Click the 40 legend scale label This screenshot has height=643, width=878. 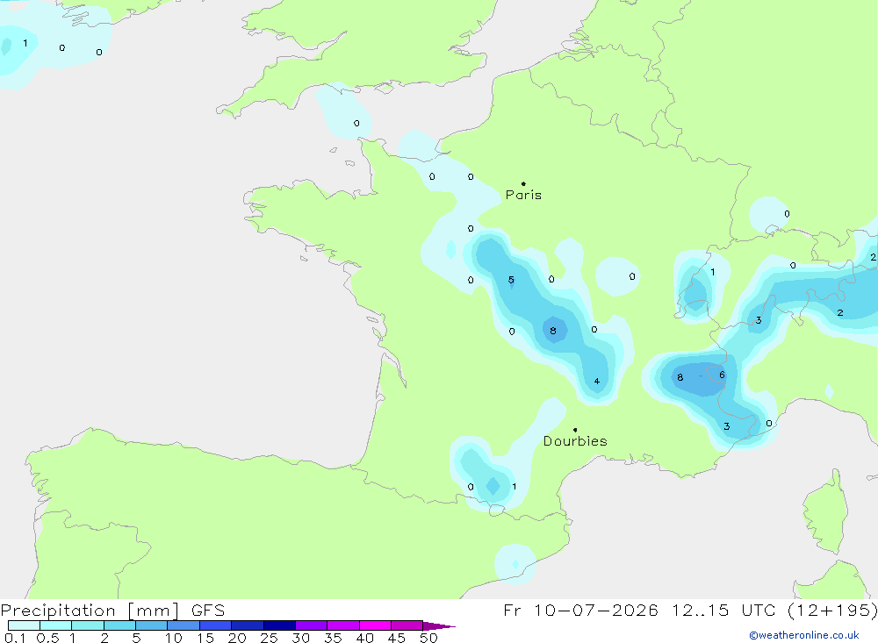[x=365, y=638]
